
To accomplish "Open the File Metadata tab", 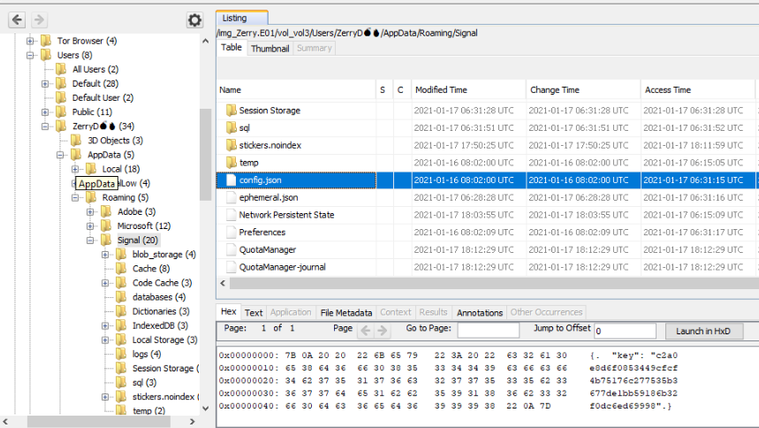I will click(345, 312).
